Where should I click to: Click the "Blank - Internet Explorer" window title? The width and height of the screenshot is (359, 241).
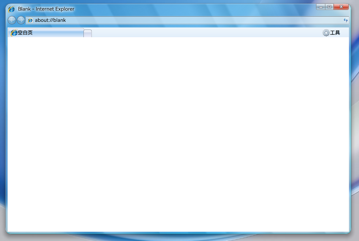(46, 9)
